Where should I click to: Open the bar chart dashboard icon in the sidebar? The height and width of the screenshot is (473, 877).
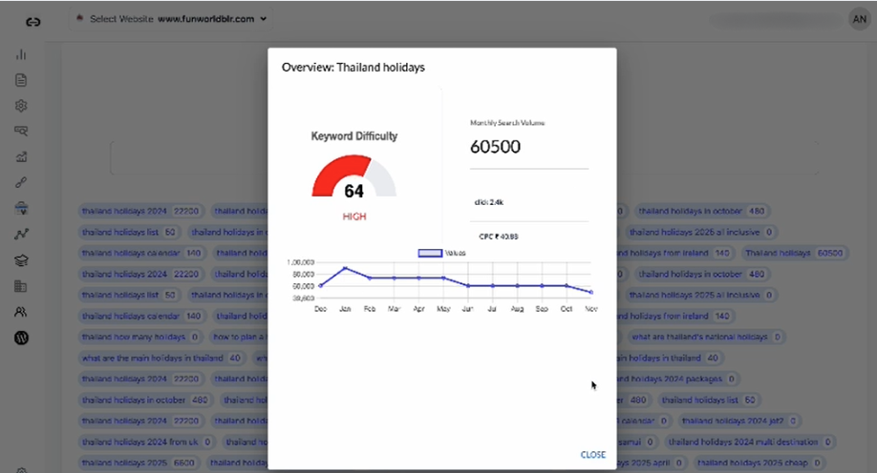21,54
